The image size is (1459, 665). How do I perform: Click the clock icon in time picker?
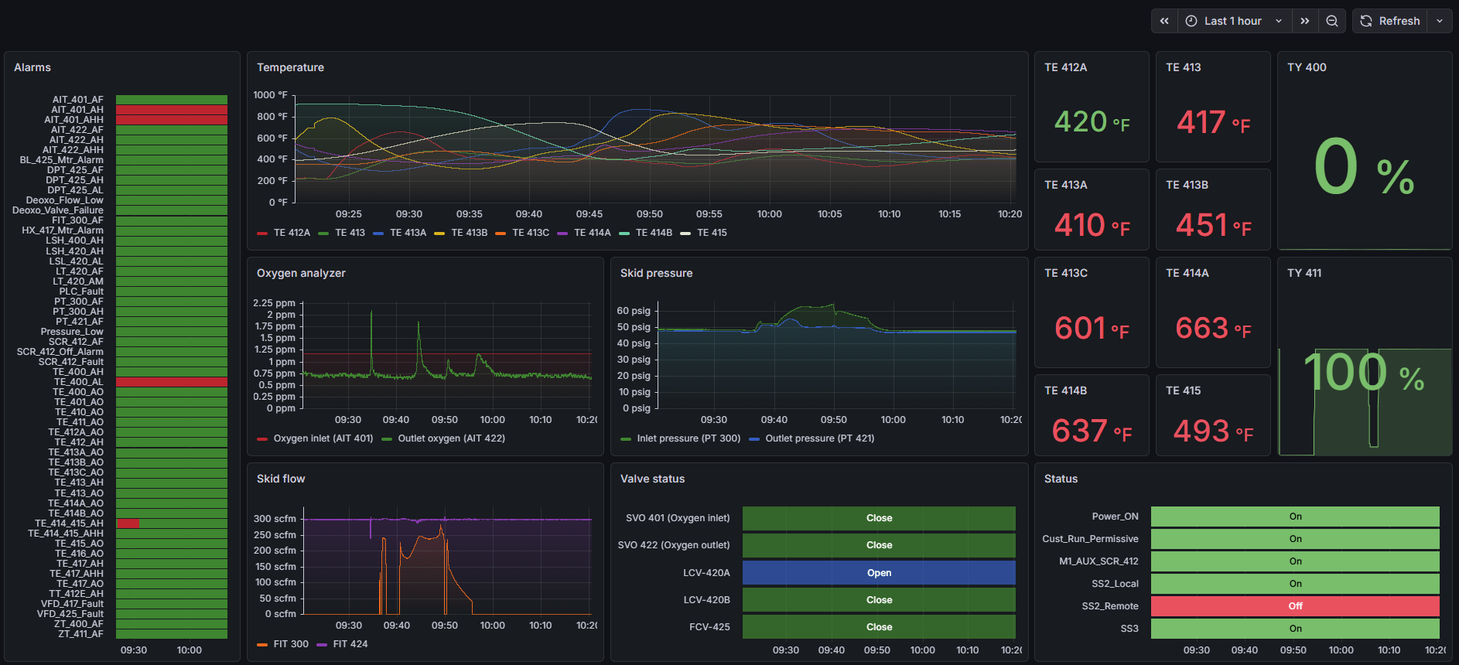pyautogui.click(x=1191, y=21)
